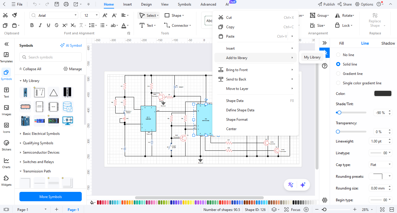Click the Print icon in title bar
The image size is (397, 213).
[x=66, y=4]
